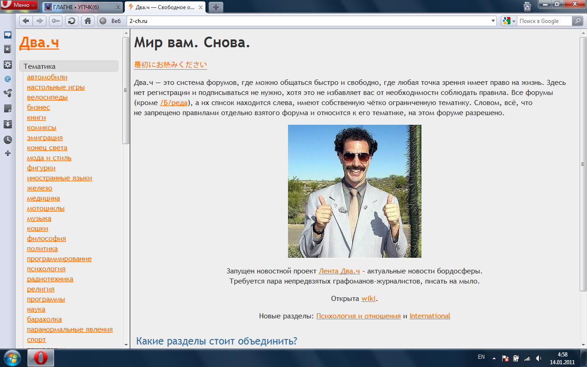This screenshot has width=587, height=367.
Task: Open the настольные игры board link
Action: click(x=56, y=87)
